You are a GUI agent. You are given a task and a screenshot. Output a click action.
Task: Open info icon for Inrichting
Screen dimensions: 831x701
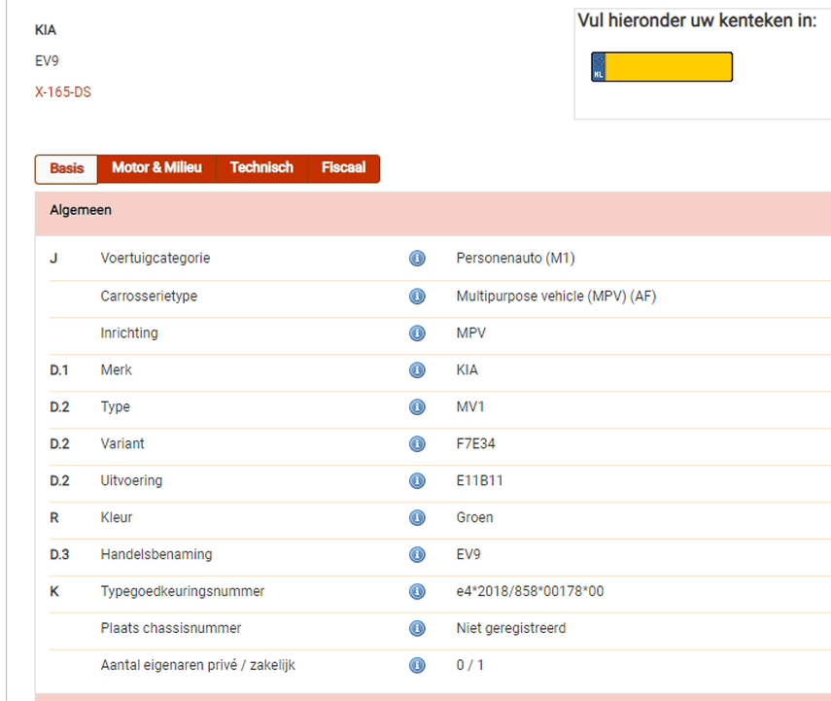[x=417, y=333]
